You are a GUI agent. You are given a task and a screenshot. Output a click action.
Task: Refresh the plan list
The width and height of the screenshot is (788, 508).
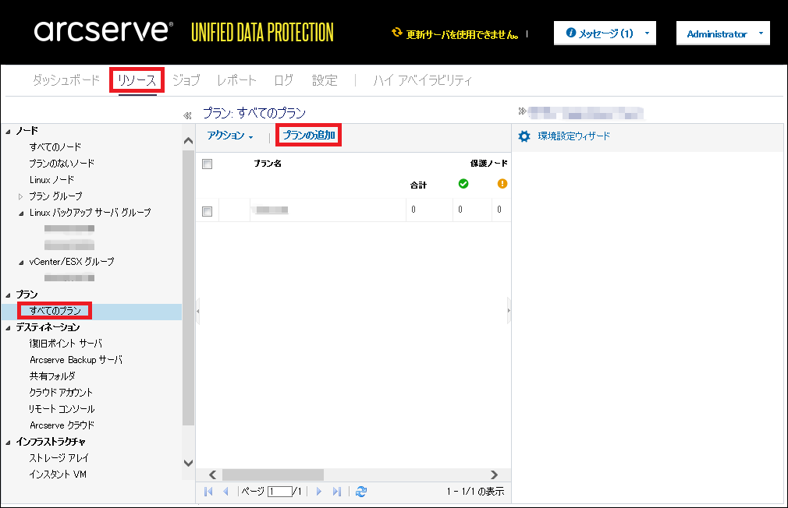[x=360, y=492]
